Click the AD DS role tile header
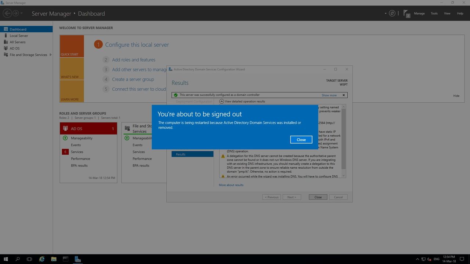 [x=88, y=129]
